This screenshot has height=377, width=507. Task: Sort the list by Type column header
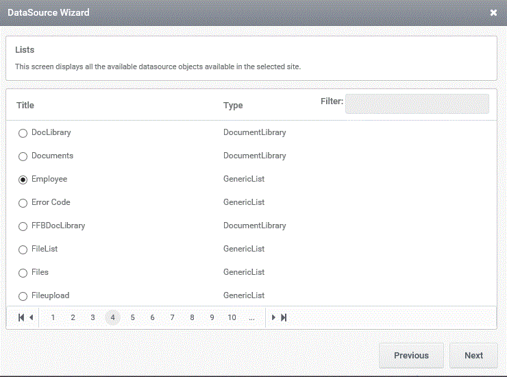click(233, 105)
